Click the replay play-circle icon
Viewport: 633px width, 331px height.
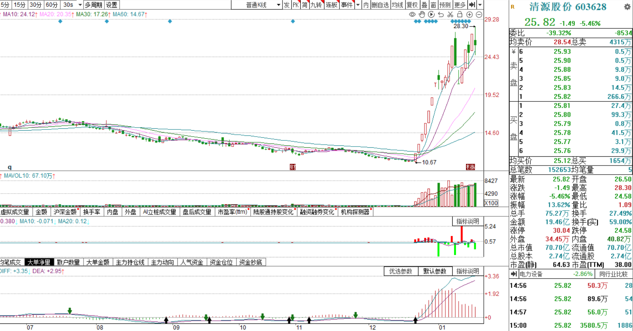pyautogui.click(x=431, y=14)
